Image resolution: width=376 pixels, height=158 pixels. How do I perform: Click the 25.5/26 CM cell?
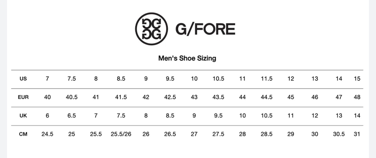(x=121, y=134)
